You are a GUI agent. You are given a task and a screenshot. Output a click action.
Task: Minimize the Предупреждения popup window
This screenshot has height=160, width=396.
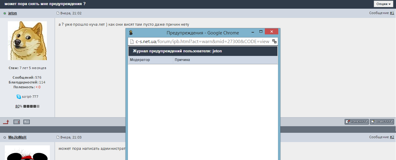pos(253,32)
